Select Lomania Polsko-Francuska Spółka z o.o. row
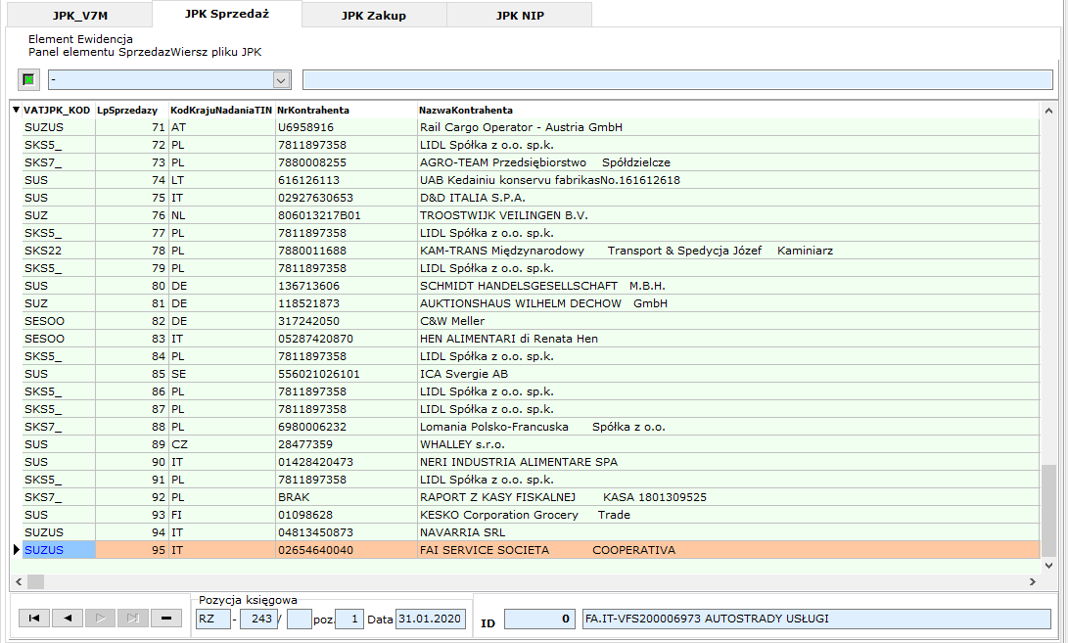The image size is (1068, 643). (532, 427)
